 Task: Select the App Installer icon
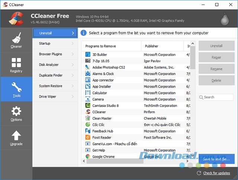(88, 86)
